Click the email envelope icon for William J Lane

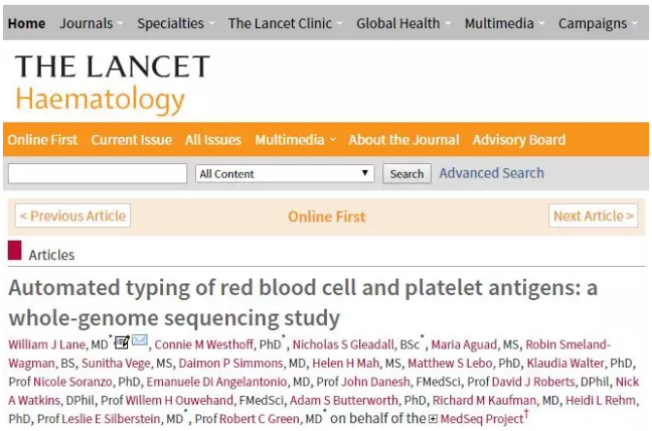coord(140,341)
